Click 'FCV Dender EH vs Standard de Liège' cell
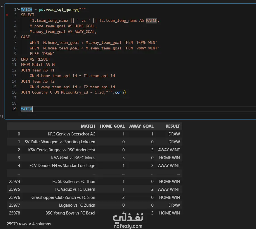This screenshot has height=229, width=256. (x=62, y=166)
